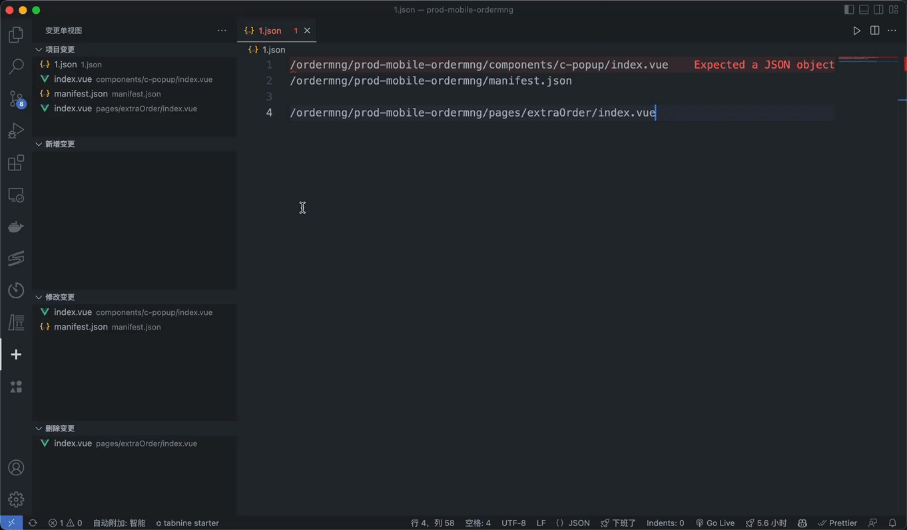This screenshot has height=530, width=907.
Task: Open notifications bell in status bar
Action: (892, 523)
